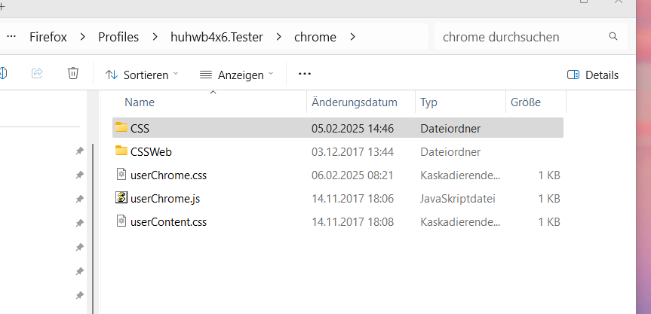The width and height of the screenshot is (651, 314).
Task: Click the delete trash icon in toolbar
Action: (73, 74)
